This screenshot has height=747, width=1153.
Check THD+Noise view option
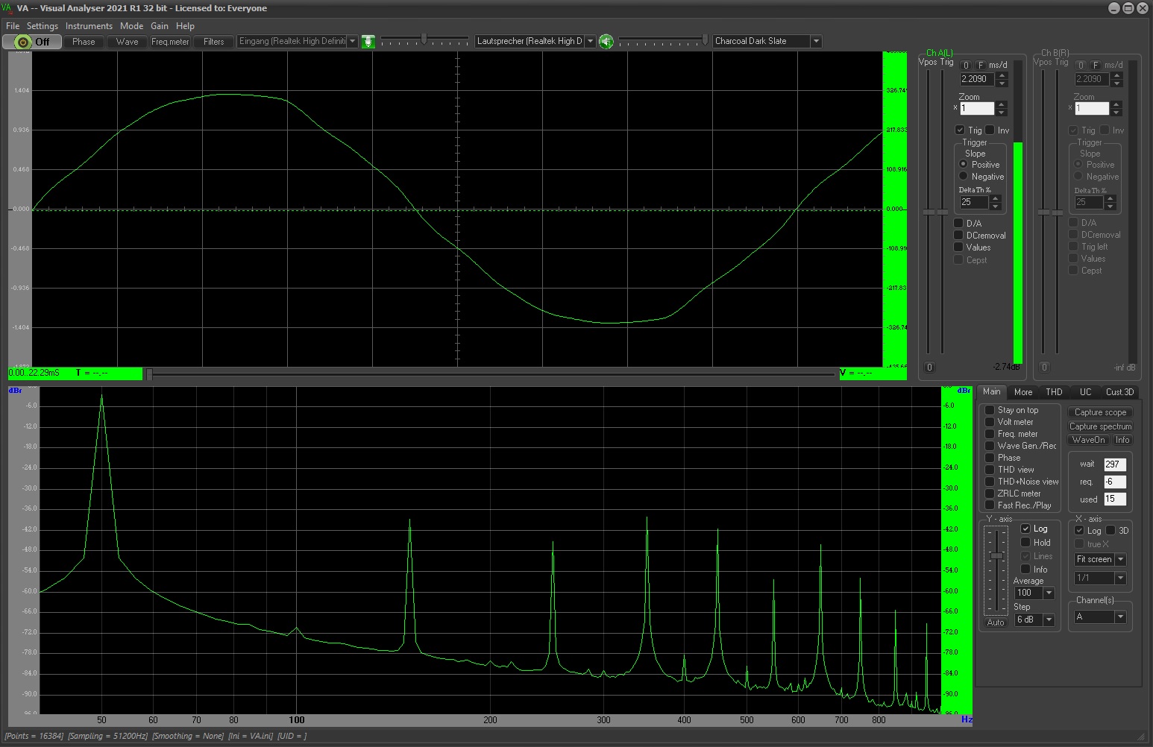990,482
